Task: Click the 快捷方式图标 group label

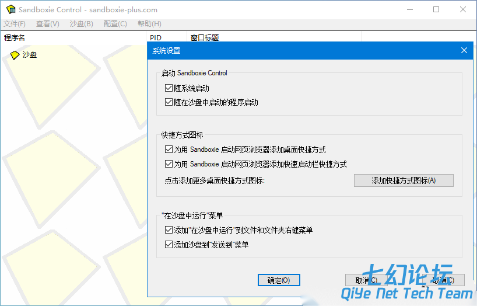Action: tap(182, 135)
